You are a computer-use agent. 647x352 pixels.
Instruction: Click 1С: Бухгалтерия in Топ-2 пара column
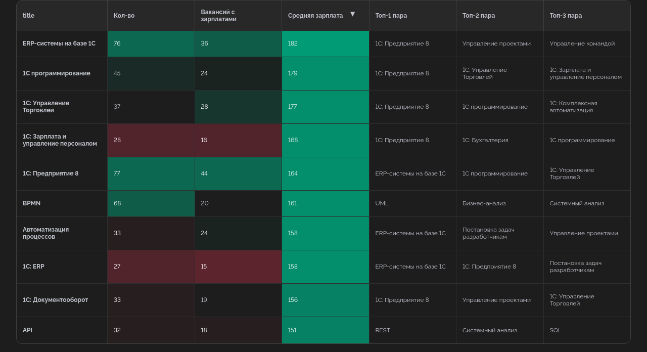[x=485, y=140]
